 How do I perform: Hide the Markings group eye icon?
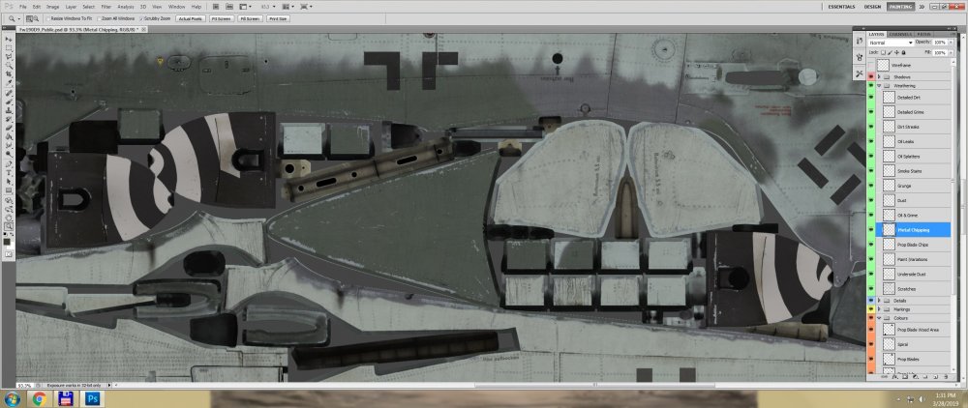(x=871, y=308)
